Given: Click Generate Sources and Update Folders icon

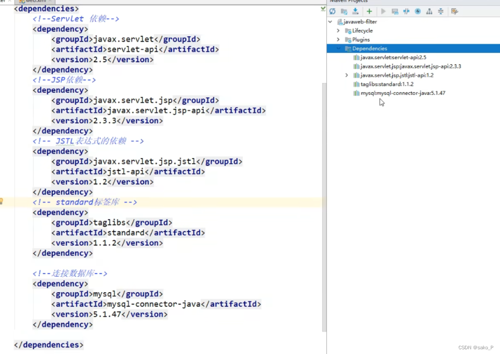Looking at the screenshot, I should pos(344,12).
